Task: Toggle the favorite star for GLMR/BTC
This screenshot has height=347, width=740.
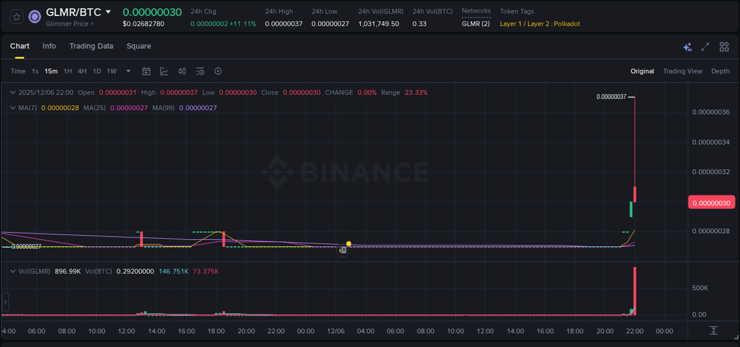Action: [x=16, y=17]
